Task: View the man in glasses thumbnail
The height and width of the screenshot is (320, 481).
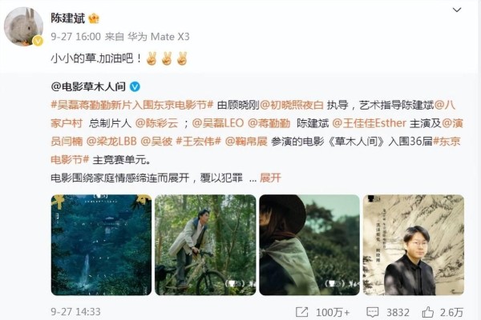Action: pos(414,245)
